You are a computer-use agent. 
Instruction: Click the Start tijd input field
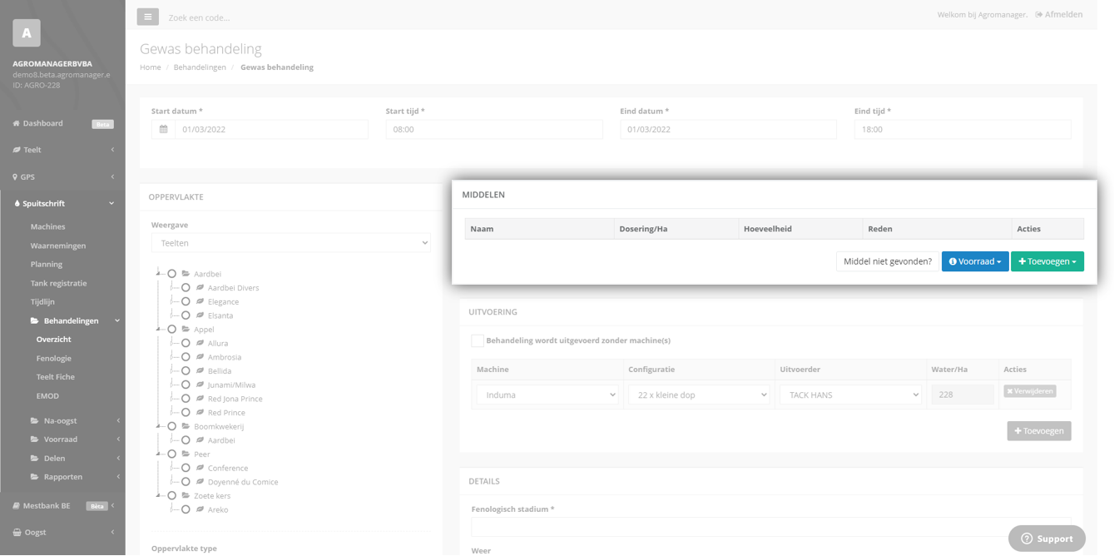pos(494,129)
